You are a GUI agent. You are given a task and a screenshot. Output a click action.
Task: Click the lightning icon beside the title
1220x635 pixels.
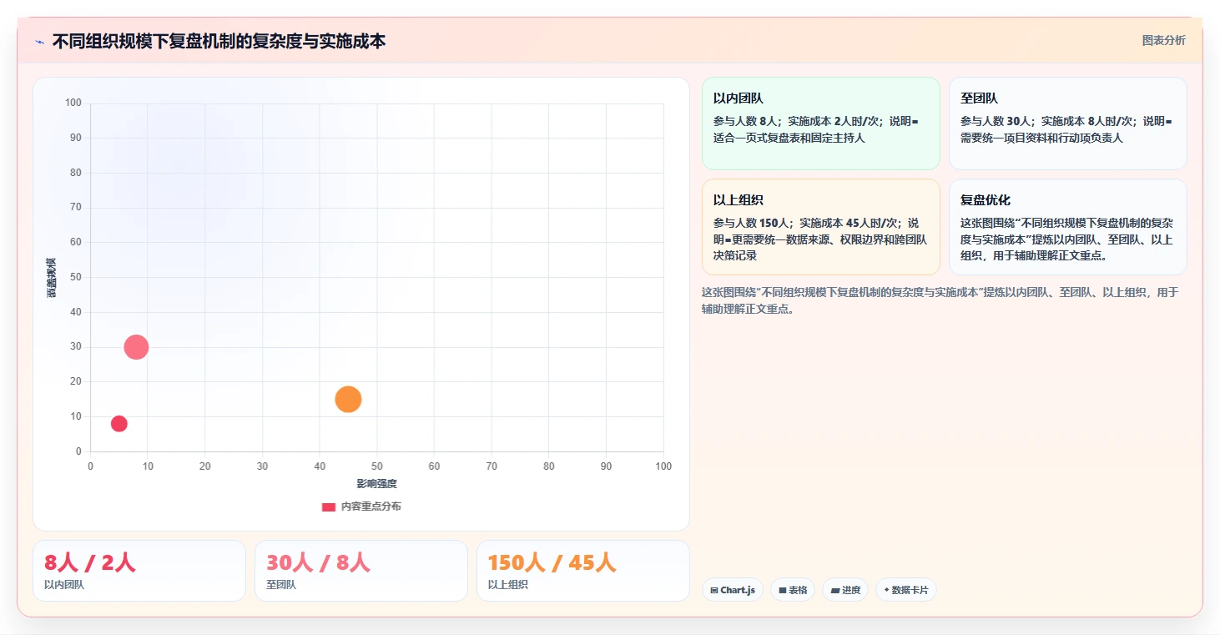(x=39, y=42)
